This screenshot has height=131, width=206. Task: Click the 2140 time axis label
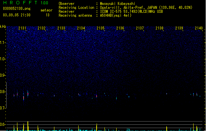pyautogui.click(x=199, y=28)
